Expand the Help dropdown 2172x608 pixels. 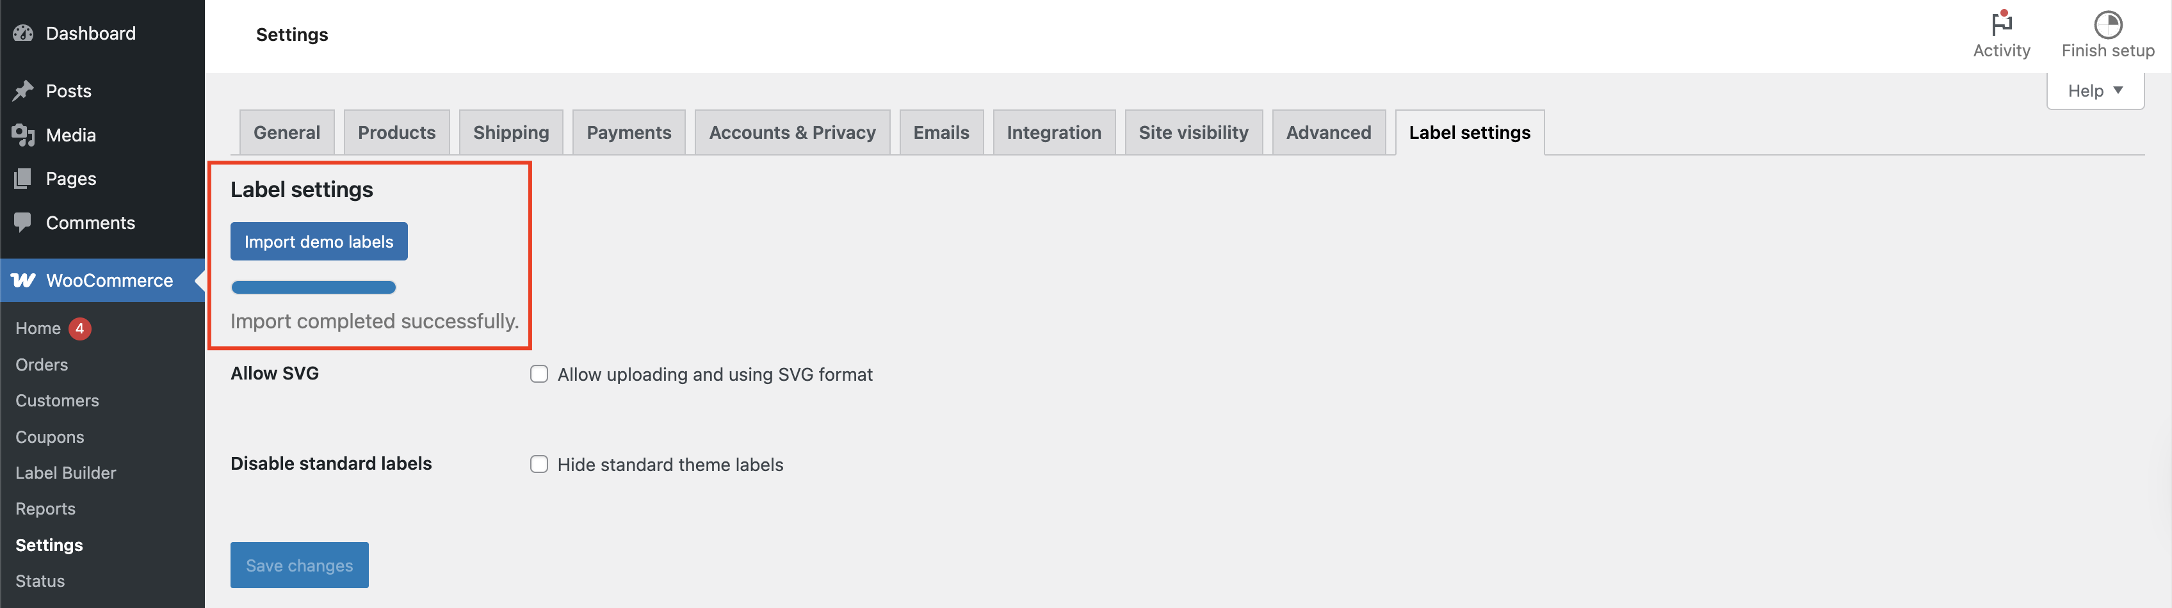pos(2095,90)
